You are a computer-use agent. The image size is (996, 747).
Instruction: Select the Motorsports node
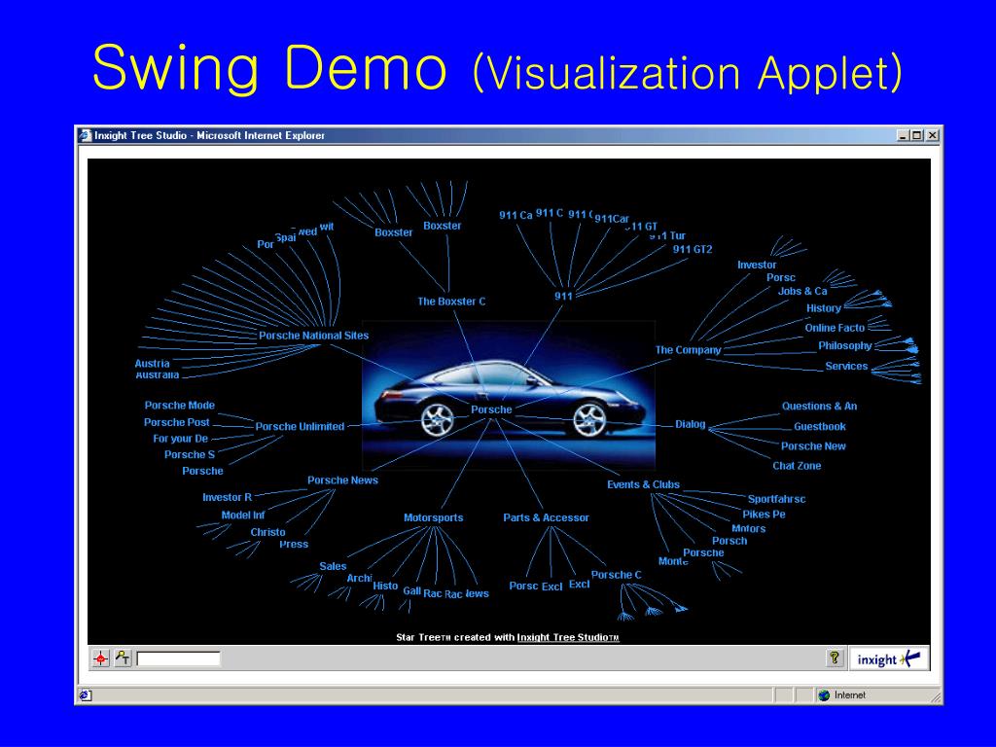click(433, 517)
